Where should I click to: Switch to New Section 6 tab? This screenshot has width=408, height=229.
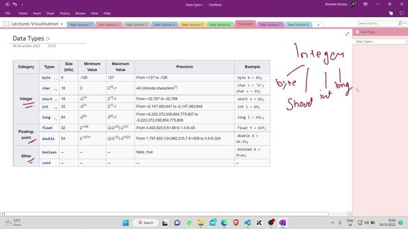(x=220, y=25)
